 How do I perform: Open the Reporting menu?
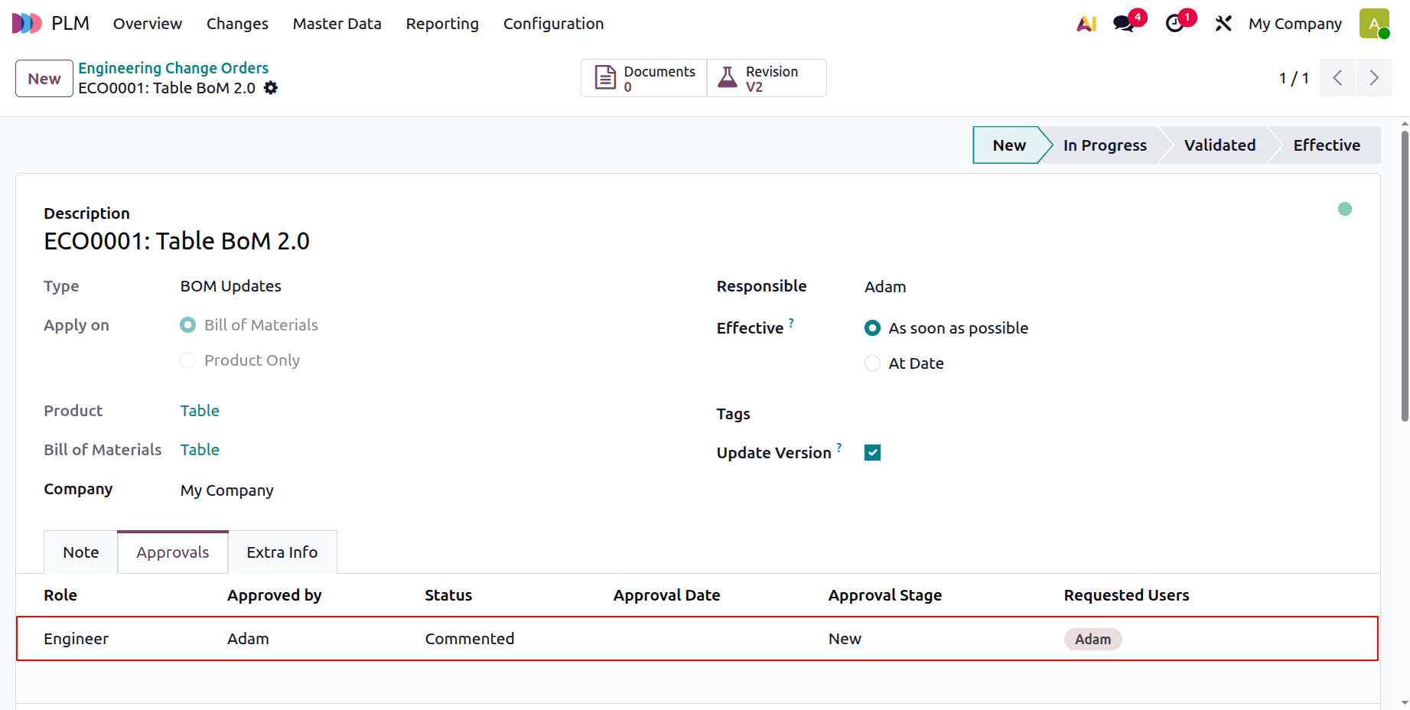click(442, 24)
